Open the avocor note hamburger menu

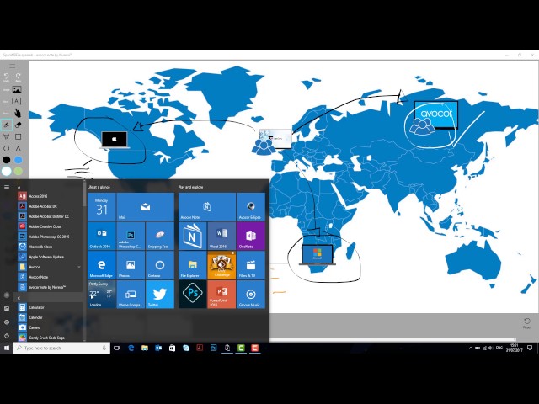pos(13,66)
